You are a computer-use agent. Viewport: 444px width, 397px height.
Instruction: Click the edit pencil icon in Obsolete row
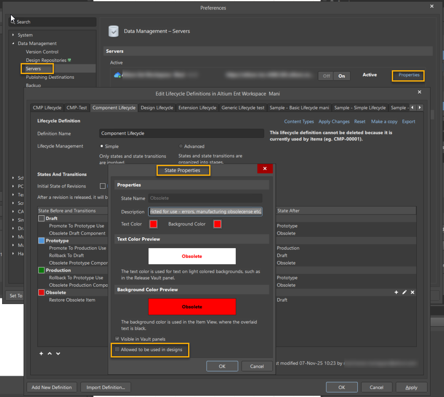coord(404,292)
